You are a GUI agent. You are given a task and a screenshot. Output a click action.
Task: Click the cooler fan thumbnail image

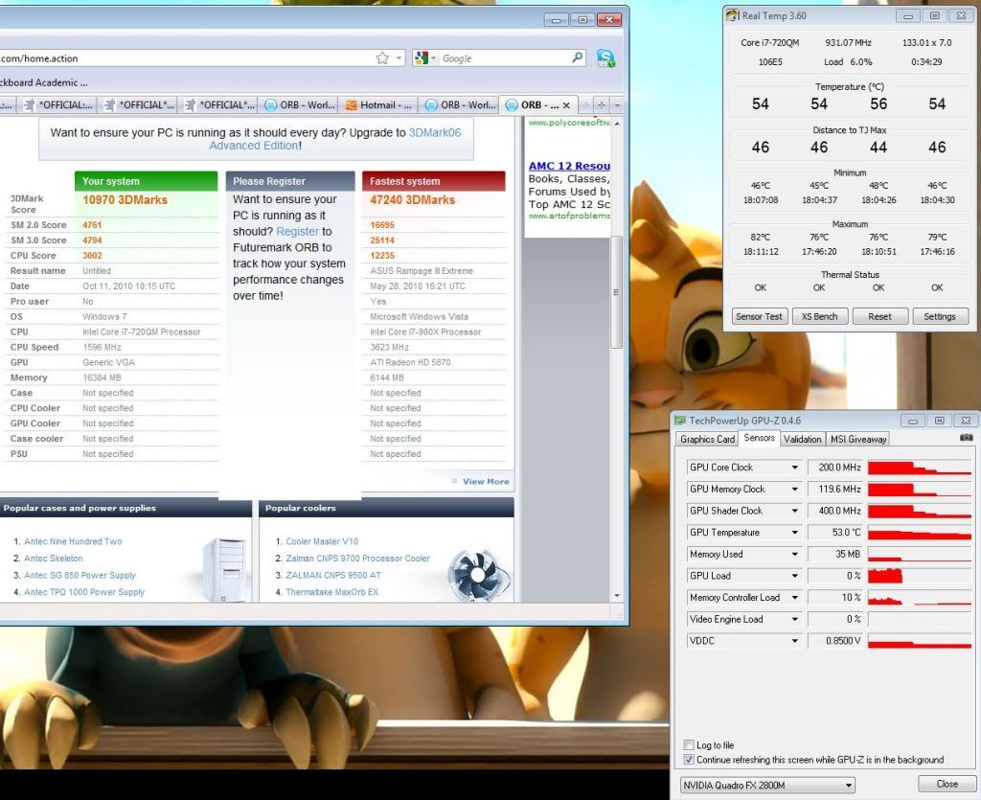479,574
